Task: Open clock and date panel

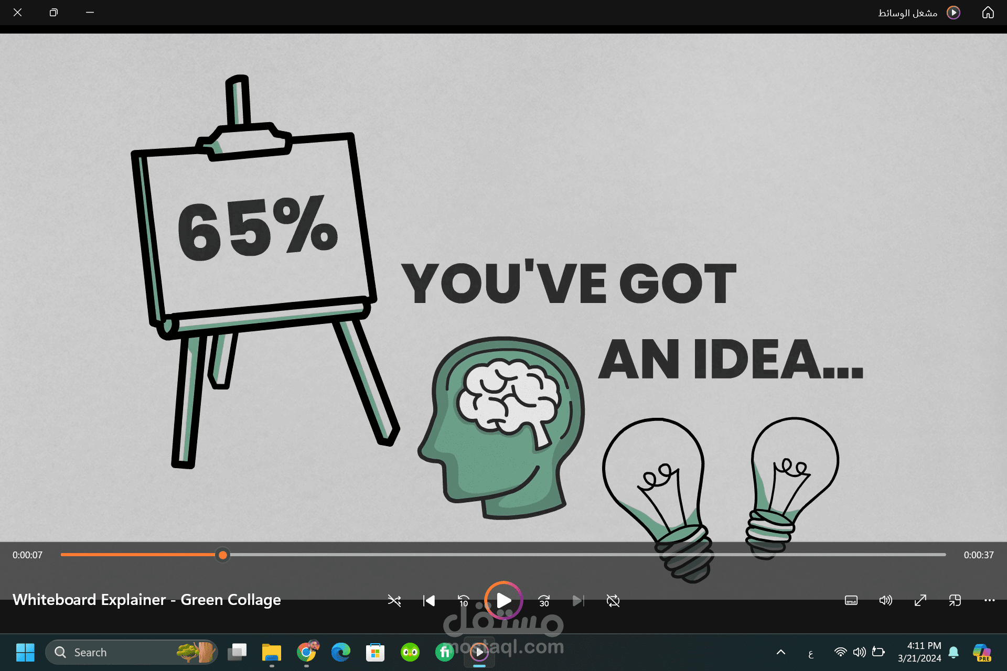Action: tap(919, 652)
